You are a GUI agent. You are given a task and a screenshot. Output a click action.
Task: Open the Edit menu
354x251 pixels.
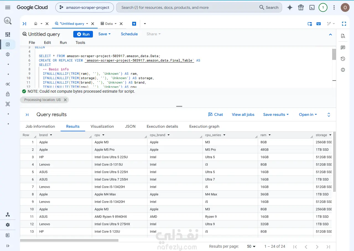pyautogui.click(x=47, y=42)
